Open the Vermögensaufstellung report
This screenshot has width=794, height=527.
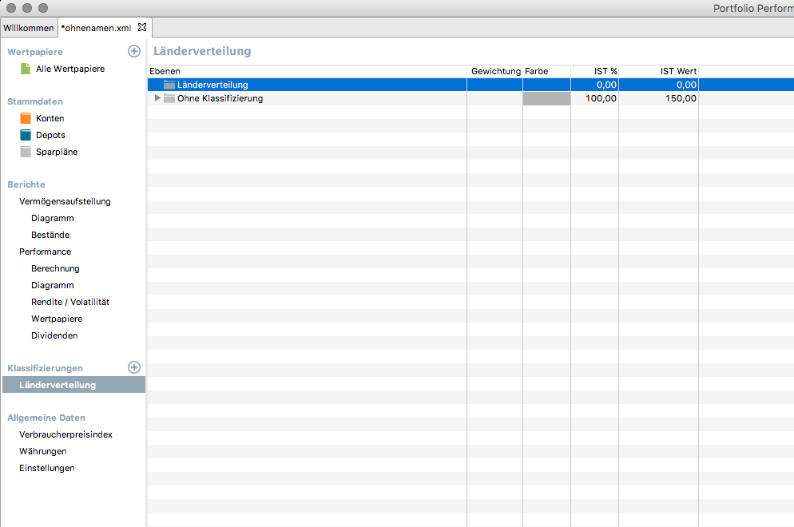(65, 201)
